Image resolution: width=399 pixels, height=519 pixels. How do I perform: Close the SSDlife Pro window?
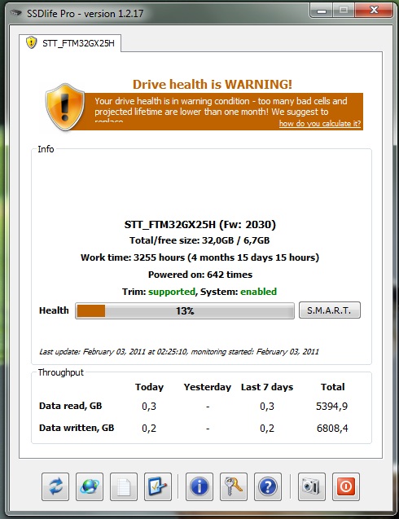[x=374, y=11]
